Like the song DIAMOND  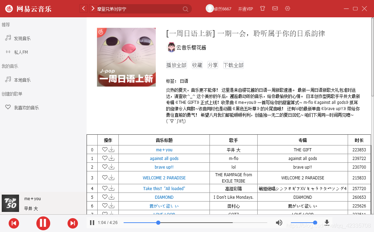pos(105,197)
